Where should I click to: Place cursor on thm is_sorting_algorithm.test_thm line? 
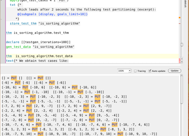pyautogui.click(x=37, y=33)
